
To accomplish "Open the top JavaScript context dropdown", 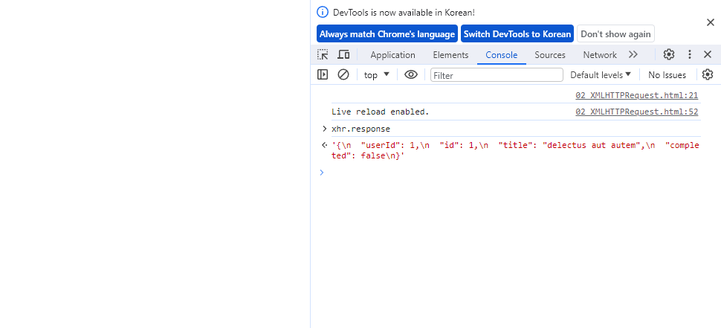I will pyautogui.click(x=377, y=75).
